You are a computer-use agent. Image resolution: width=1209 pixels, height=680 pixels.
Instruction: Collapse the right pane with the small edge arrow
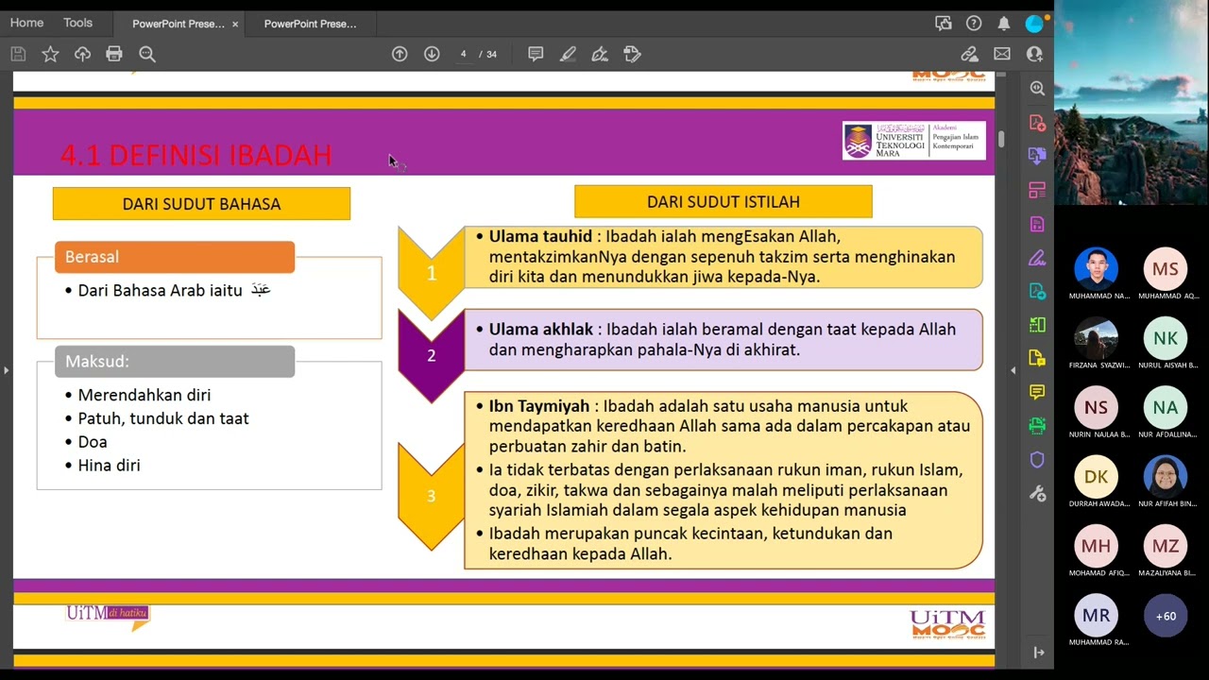coord(1013,370)
